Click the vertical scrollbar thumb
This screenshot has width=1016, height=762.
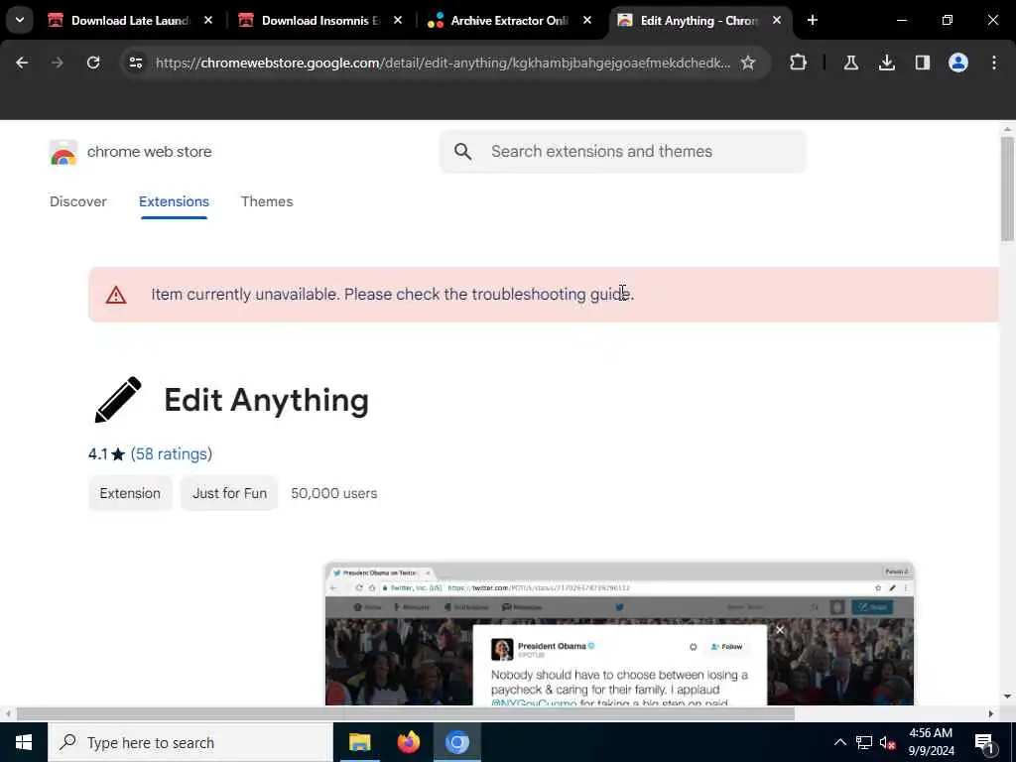(x=1007, y=189)
